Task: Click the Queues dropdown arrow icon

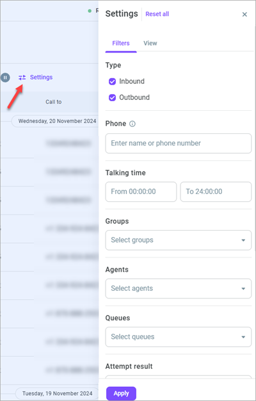Action: (x=243, y=337)
